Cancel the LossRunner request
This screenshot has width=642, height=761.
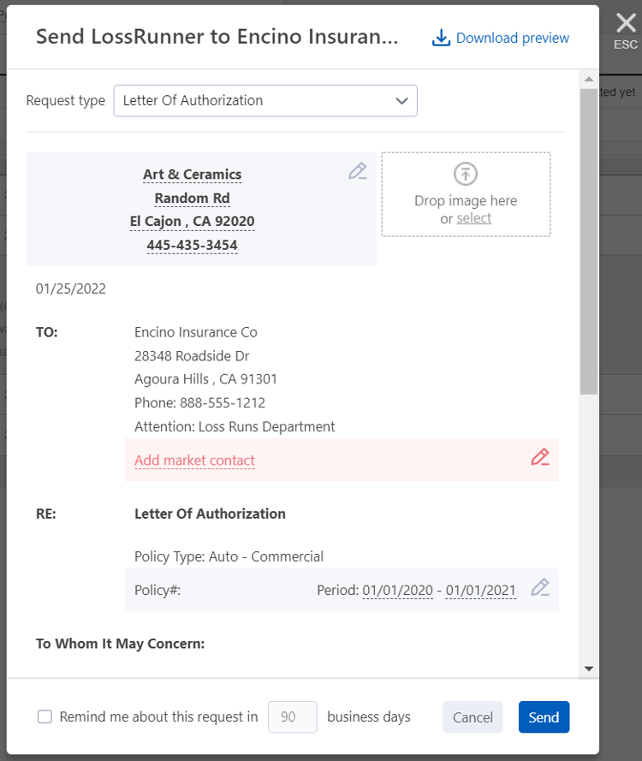pos(473,717)
